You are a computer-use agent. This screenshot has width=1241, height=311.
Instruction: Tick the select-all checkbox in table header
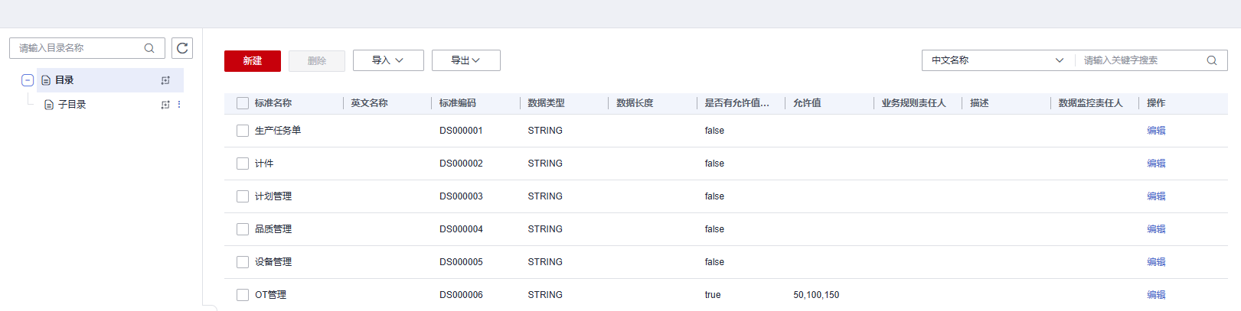(x=243, y=103)
